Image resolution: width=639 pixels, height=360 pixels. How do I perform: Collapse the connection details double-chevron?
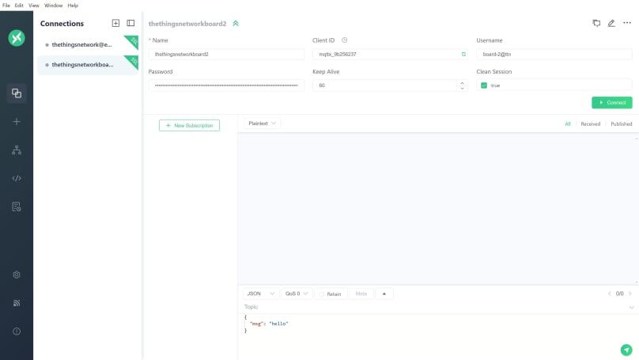click(236, 24)
